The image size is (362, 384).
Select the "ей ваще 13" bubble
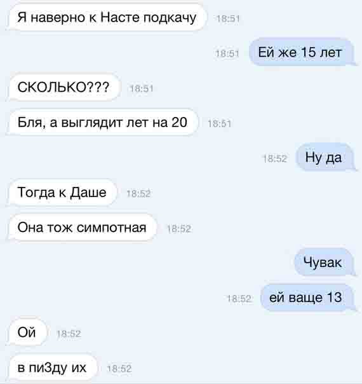click(x=307, y=298)
